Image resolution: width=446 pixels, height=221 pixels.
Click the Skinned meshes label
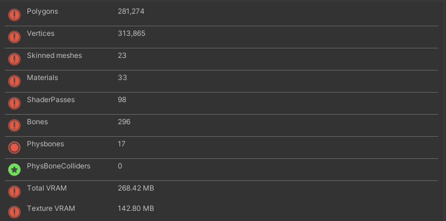pos(54,56)
